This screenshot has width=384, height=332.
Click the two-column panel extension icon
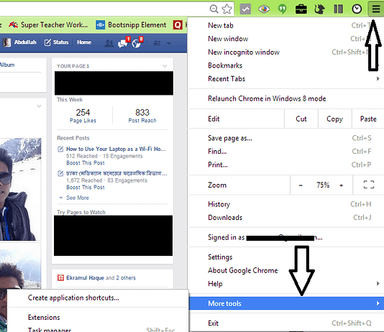tap(338, 9)
